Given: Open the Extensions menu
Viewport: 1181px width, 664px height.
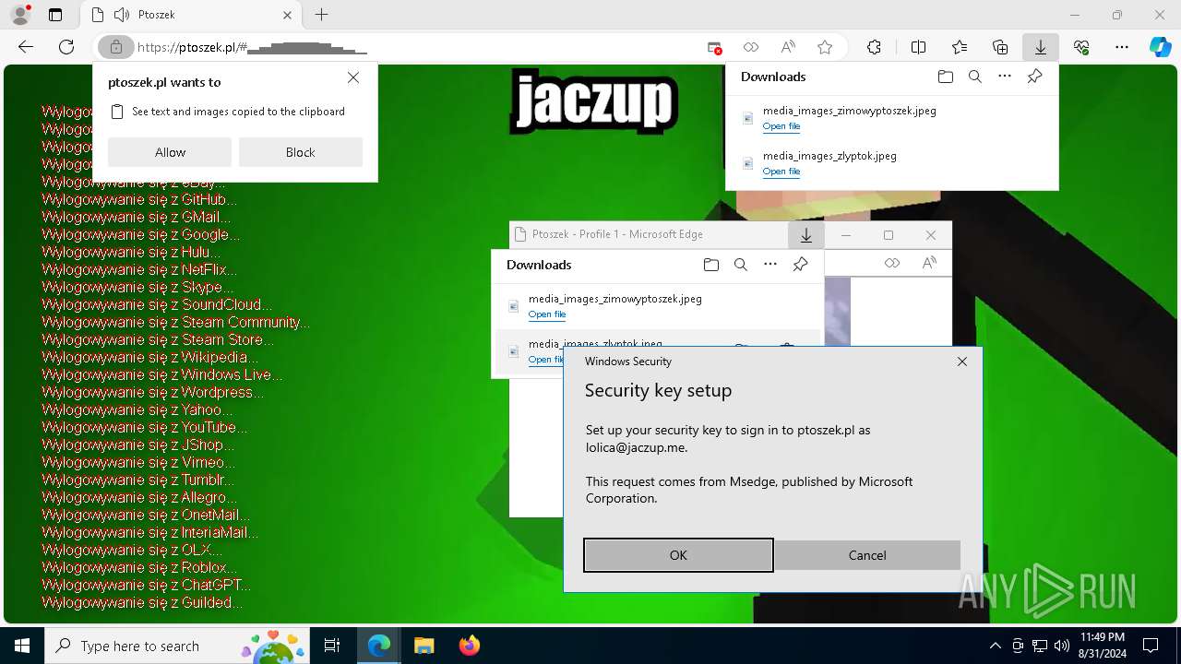Looking at the screenshot, I should click(x=874, y=47).
